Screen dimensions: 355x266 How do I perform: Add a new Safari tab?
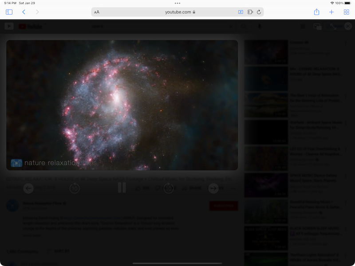(x=331, y=12)
